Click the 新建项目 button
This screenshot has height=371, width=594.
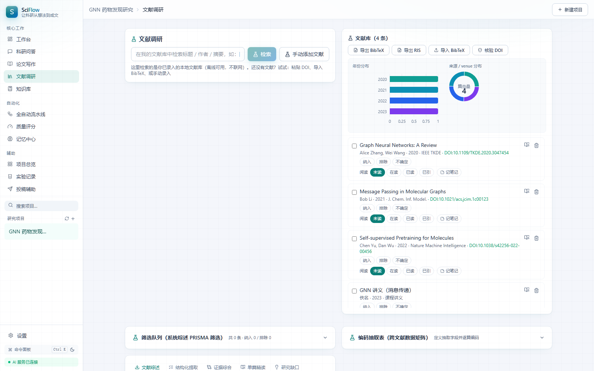click(x=570, y=10)
